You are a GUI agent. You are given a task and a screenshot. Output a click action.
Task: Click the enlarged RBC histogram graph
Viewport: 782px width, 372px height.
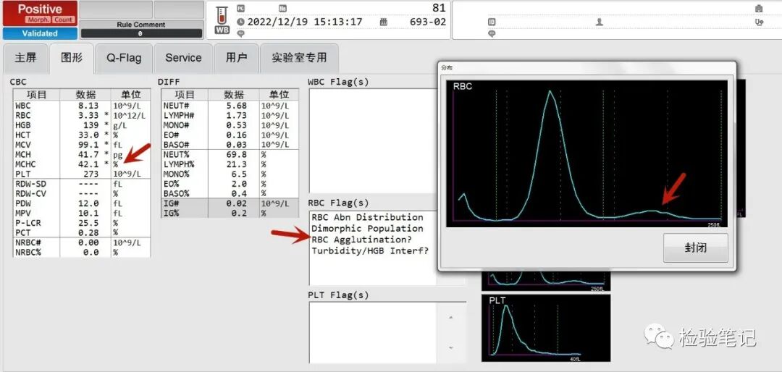pos(586,153)
